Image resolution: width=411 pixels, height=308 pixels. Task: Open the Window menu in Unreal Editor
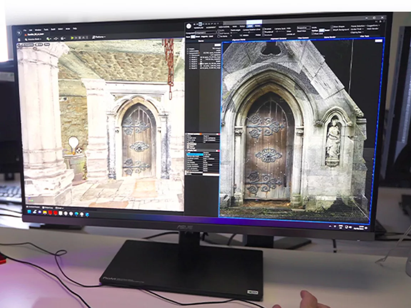pos(38,30)
